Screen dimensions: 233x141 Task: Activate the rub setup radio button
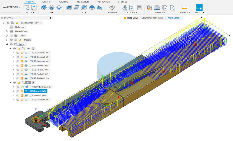pyautogui.click(x=33, y=48)
